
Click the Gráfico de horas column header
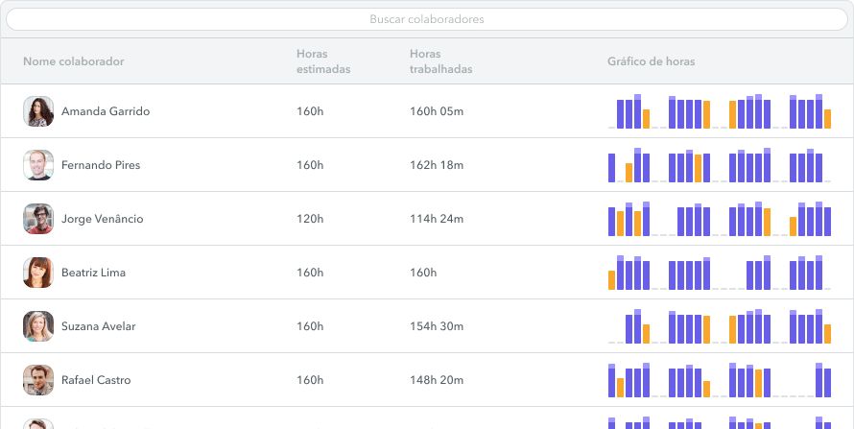point(651,61)
